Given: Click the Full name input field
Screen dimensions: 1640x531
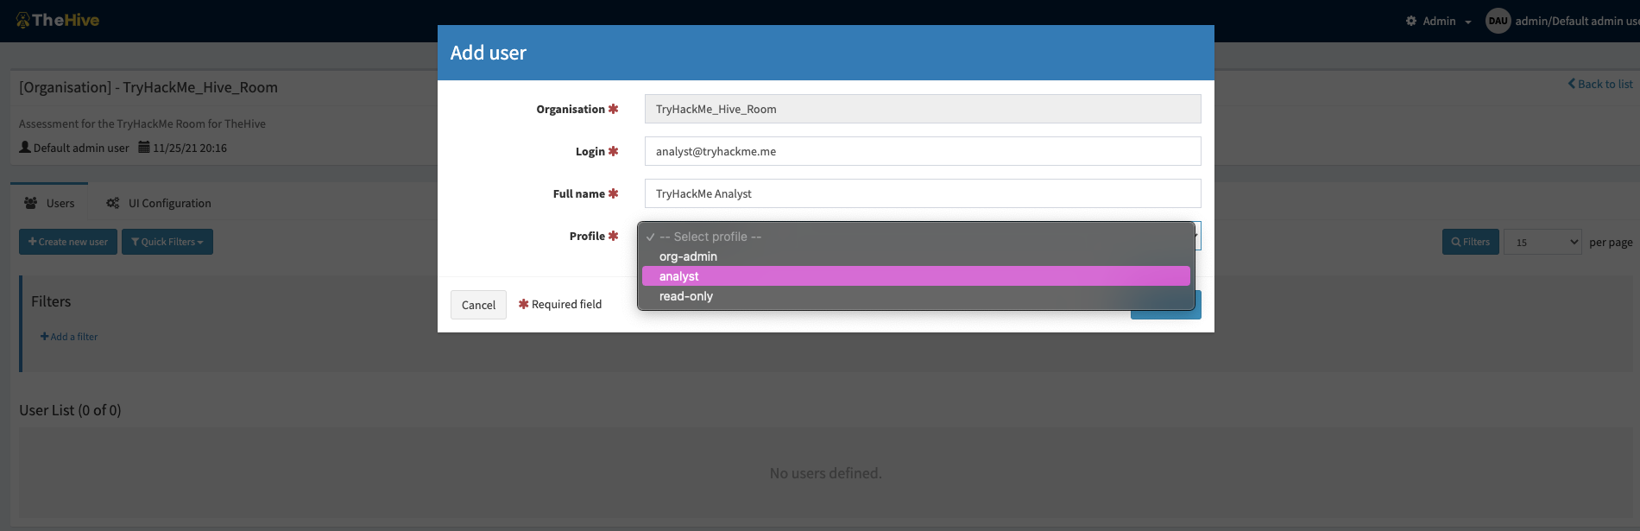Looking at the screenshot, I should pos(922,193).
